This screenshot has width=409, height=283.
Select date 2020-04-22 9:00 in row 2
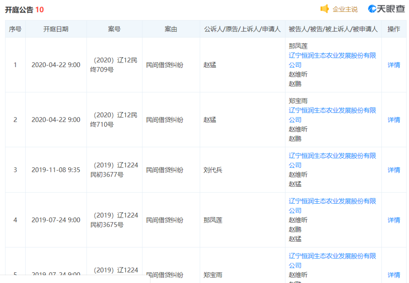coord(56,120)
